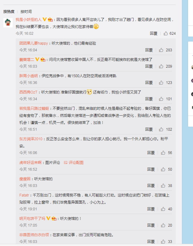The height and width of the screenshot is (246, 193).
Task: Click the member badge next to 蒭荬增二
Action: pos(43,59)
